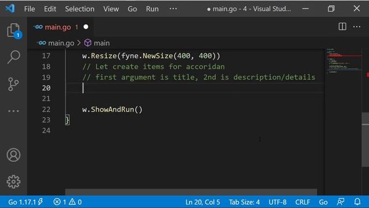Click the unsaved dot on the main.go tab
The height and width of the screenshot is (208, 369).
86,27
